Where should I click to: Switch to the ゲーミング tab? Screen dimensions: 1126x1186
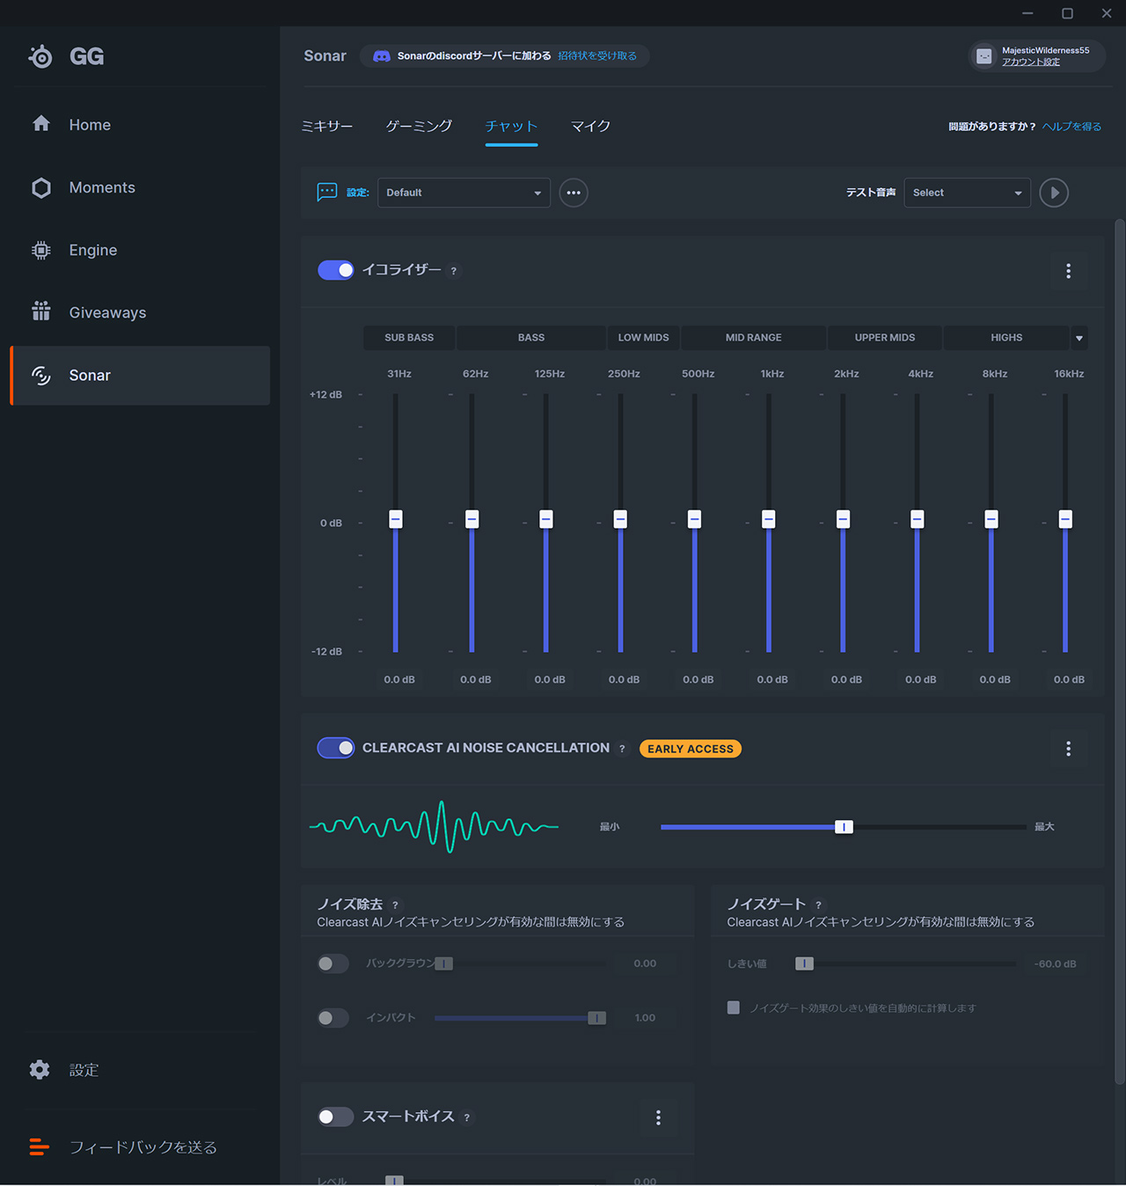pyautogui.click(x=419, y=126)
